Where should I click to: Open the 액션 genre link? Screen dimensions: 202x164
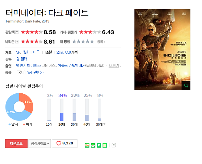[x=25, y=52]
